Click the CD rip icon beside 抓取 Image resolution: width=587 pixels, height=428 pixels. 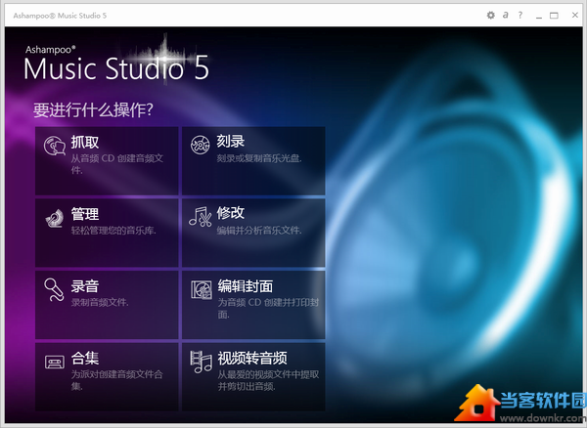tap(55, 146)
